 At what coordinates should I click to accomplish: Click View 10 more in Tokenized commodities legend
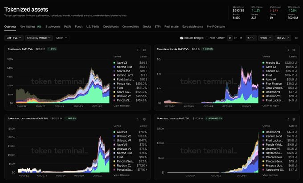click(121, 175)
